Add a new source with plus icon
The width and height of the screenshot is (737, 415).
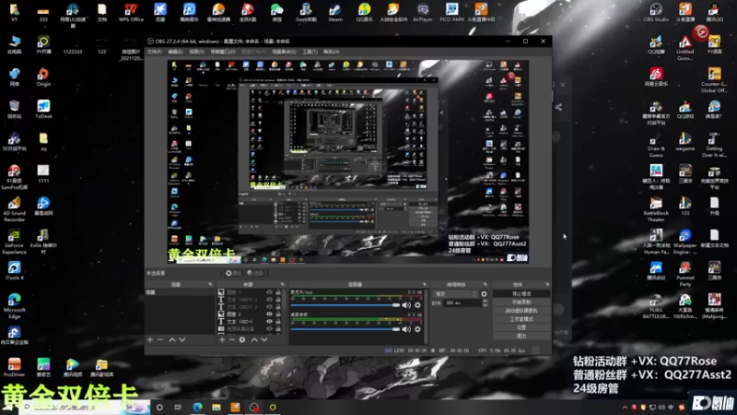222,339
